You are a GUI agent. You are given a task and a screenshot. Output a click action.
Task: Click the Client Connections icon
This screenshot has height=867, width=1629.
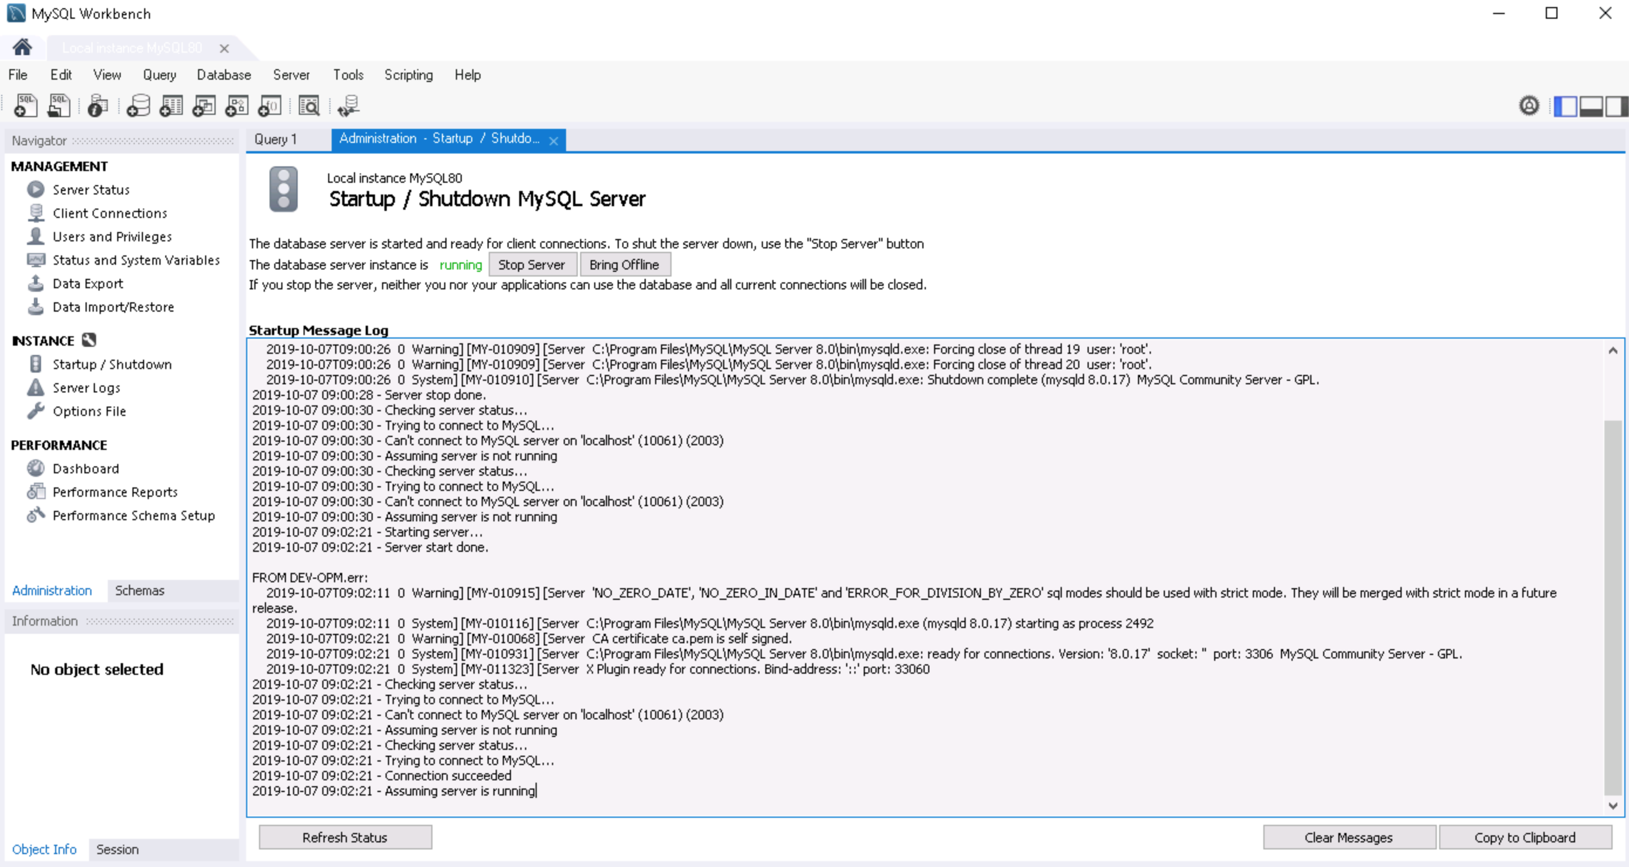36,213
